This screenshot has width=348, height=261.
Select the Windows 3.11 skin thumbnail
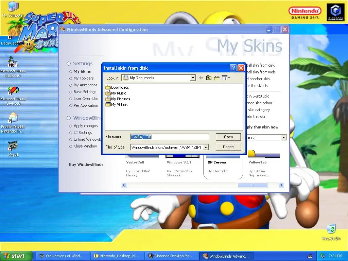tap(182, 166)
